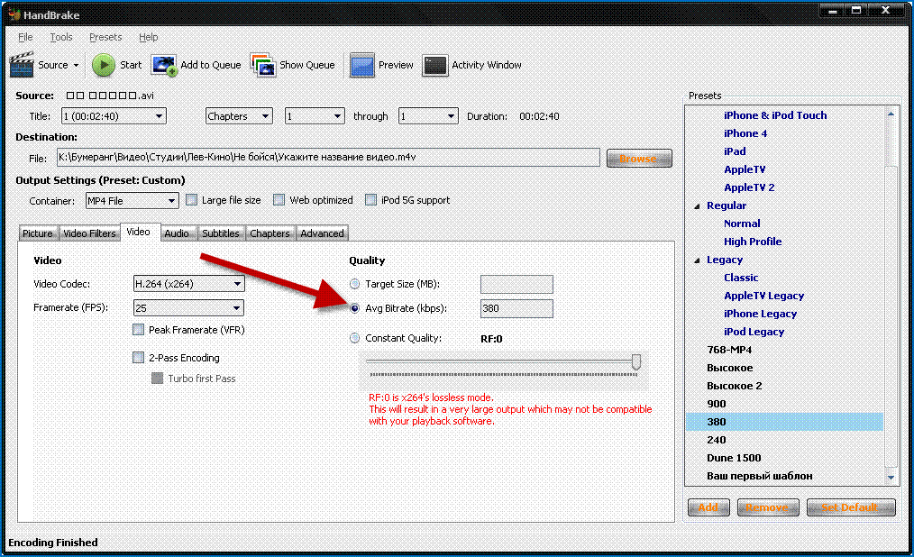Screen dimensions: 914x557
Task: Enable Large file size checkbox
Action: click(x=192, y=200)
